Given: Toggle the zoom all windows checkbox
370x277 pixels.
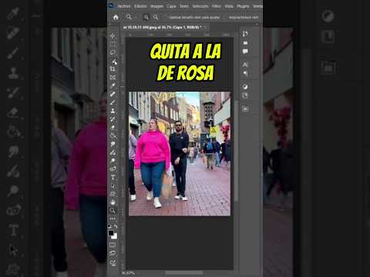Looking at the screenshot, I should coord(226,18).
